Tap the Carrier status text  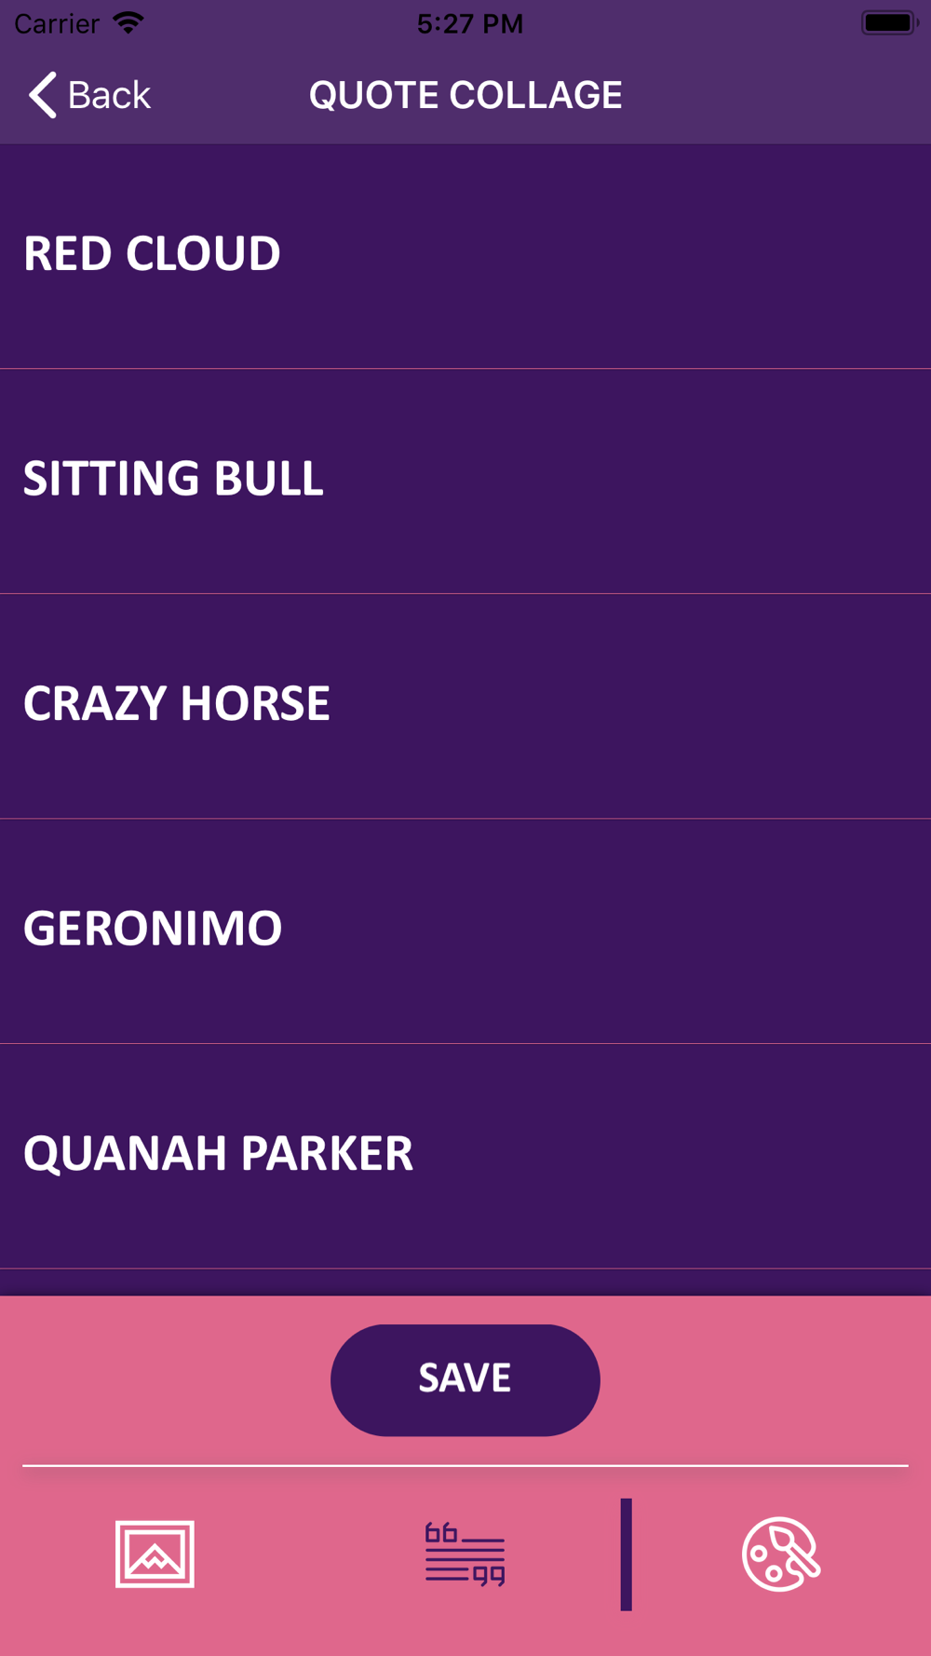(57, 23)
